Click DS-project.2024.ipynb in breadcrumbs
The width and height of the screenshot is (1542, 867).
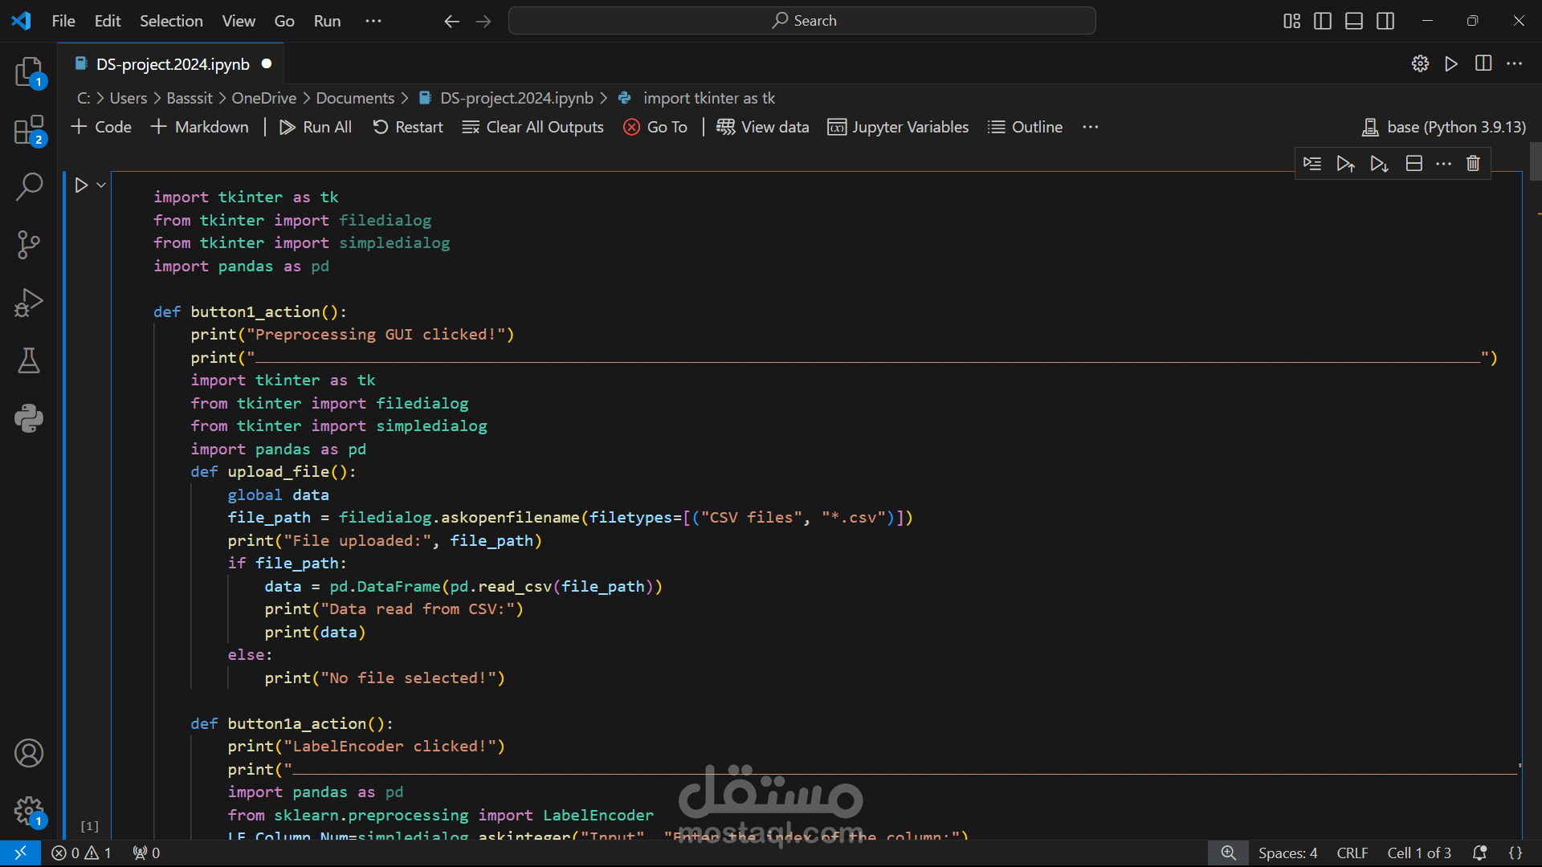(x=516, y=98)
